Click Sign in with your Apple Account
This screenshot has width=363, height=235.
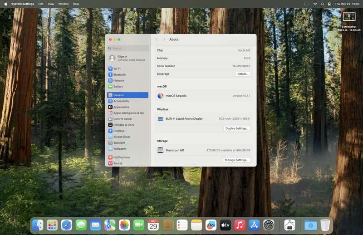(128, 58)
